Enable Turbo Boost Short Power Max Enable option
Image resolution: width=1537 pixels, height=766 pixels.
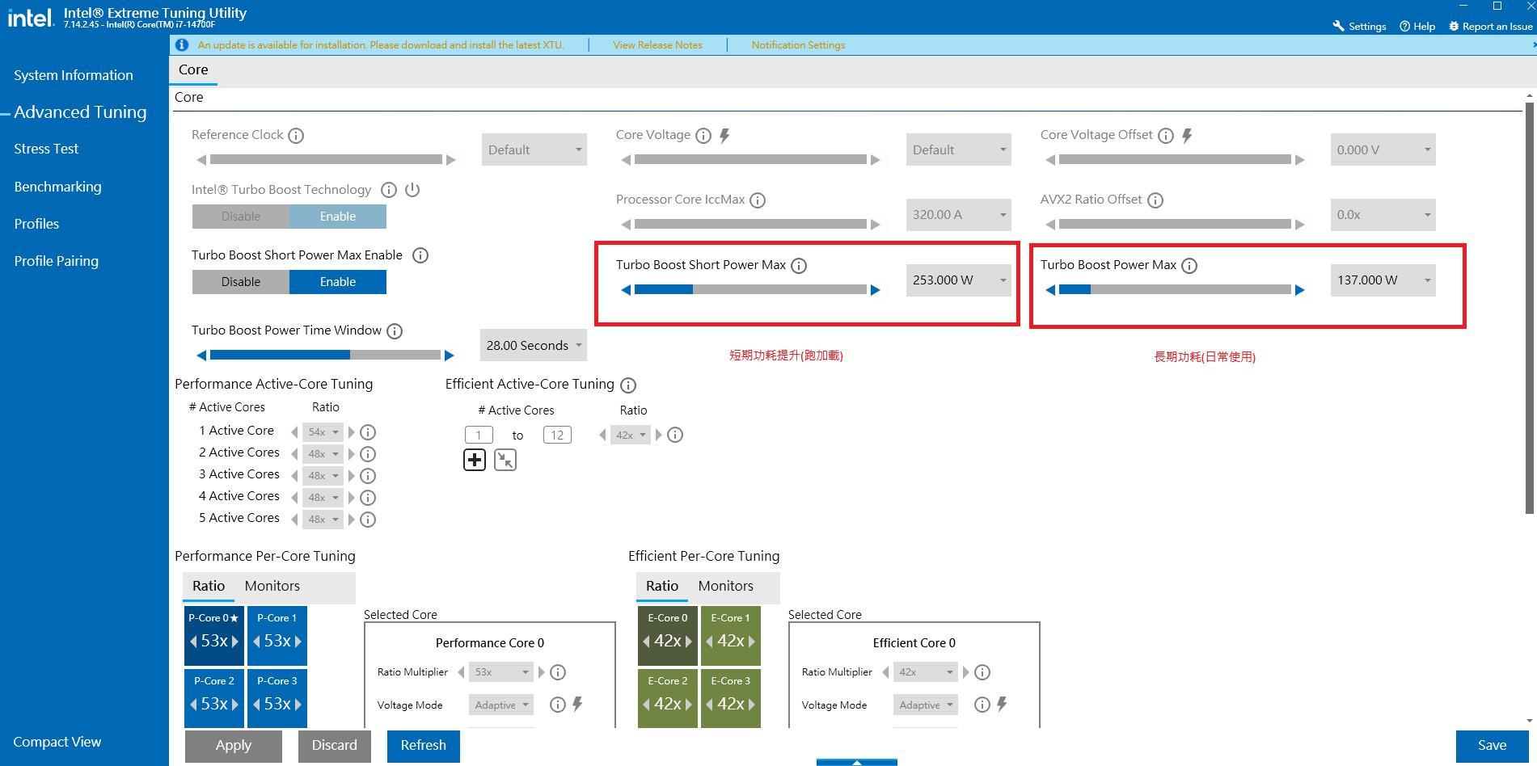point(337,282)
